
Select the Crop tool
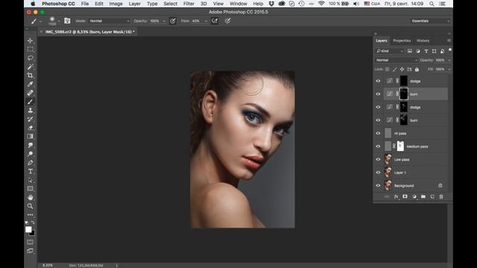[30, 75]
